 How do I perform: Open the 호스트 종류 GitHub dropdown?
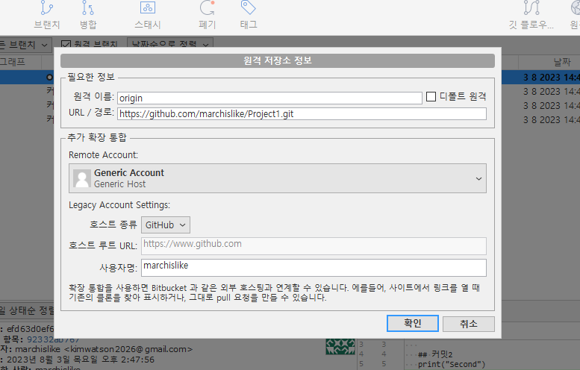click(166, 225)
